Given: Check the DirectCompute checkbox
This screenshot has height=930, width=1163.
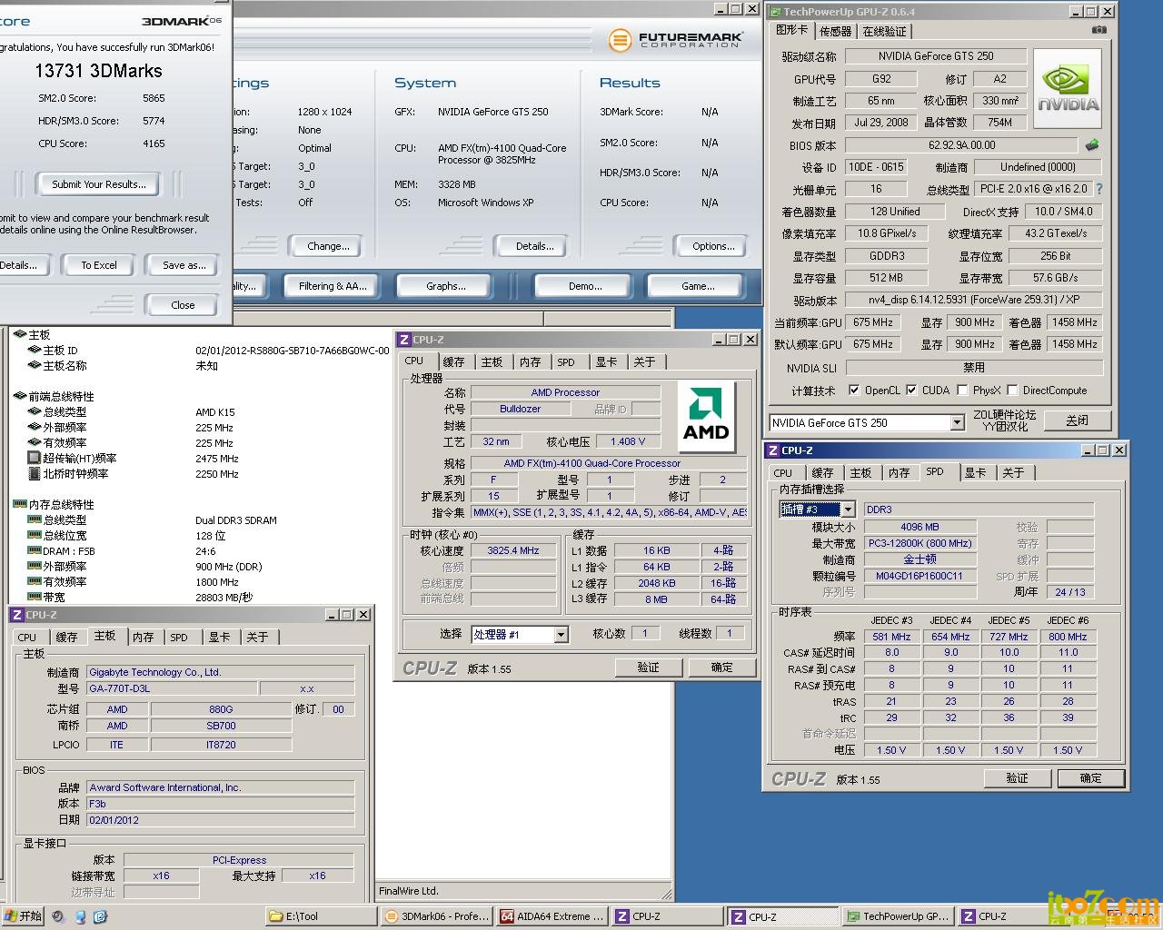Looking at the screenshot, I should click(1012, 391).
